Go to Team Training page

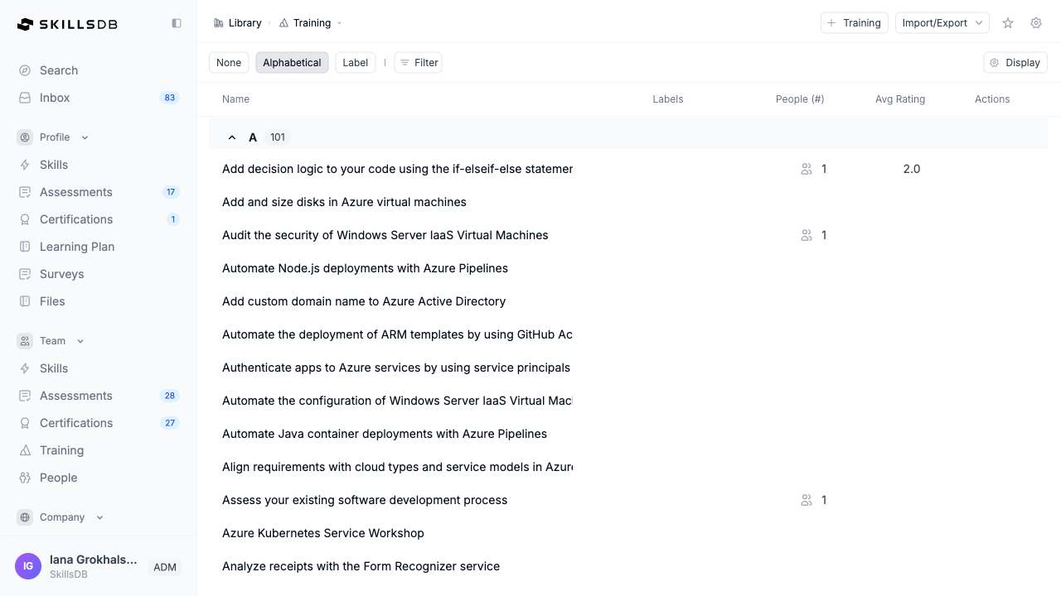[61, 450]
